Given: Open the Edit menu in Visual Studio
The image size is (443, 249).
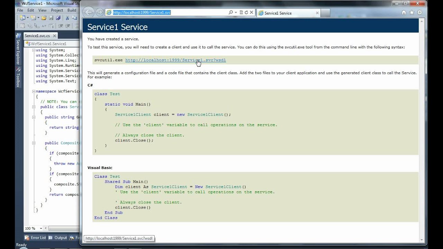Looking at the screenshot, I should point(31,10).
